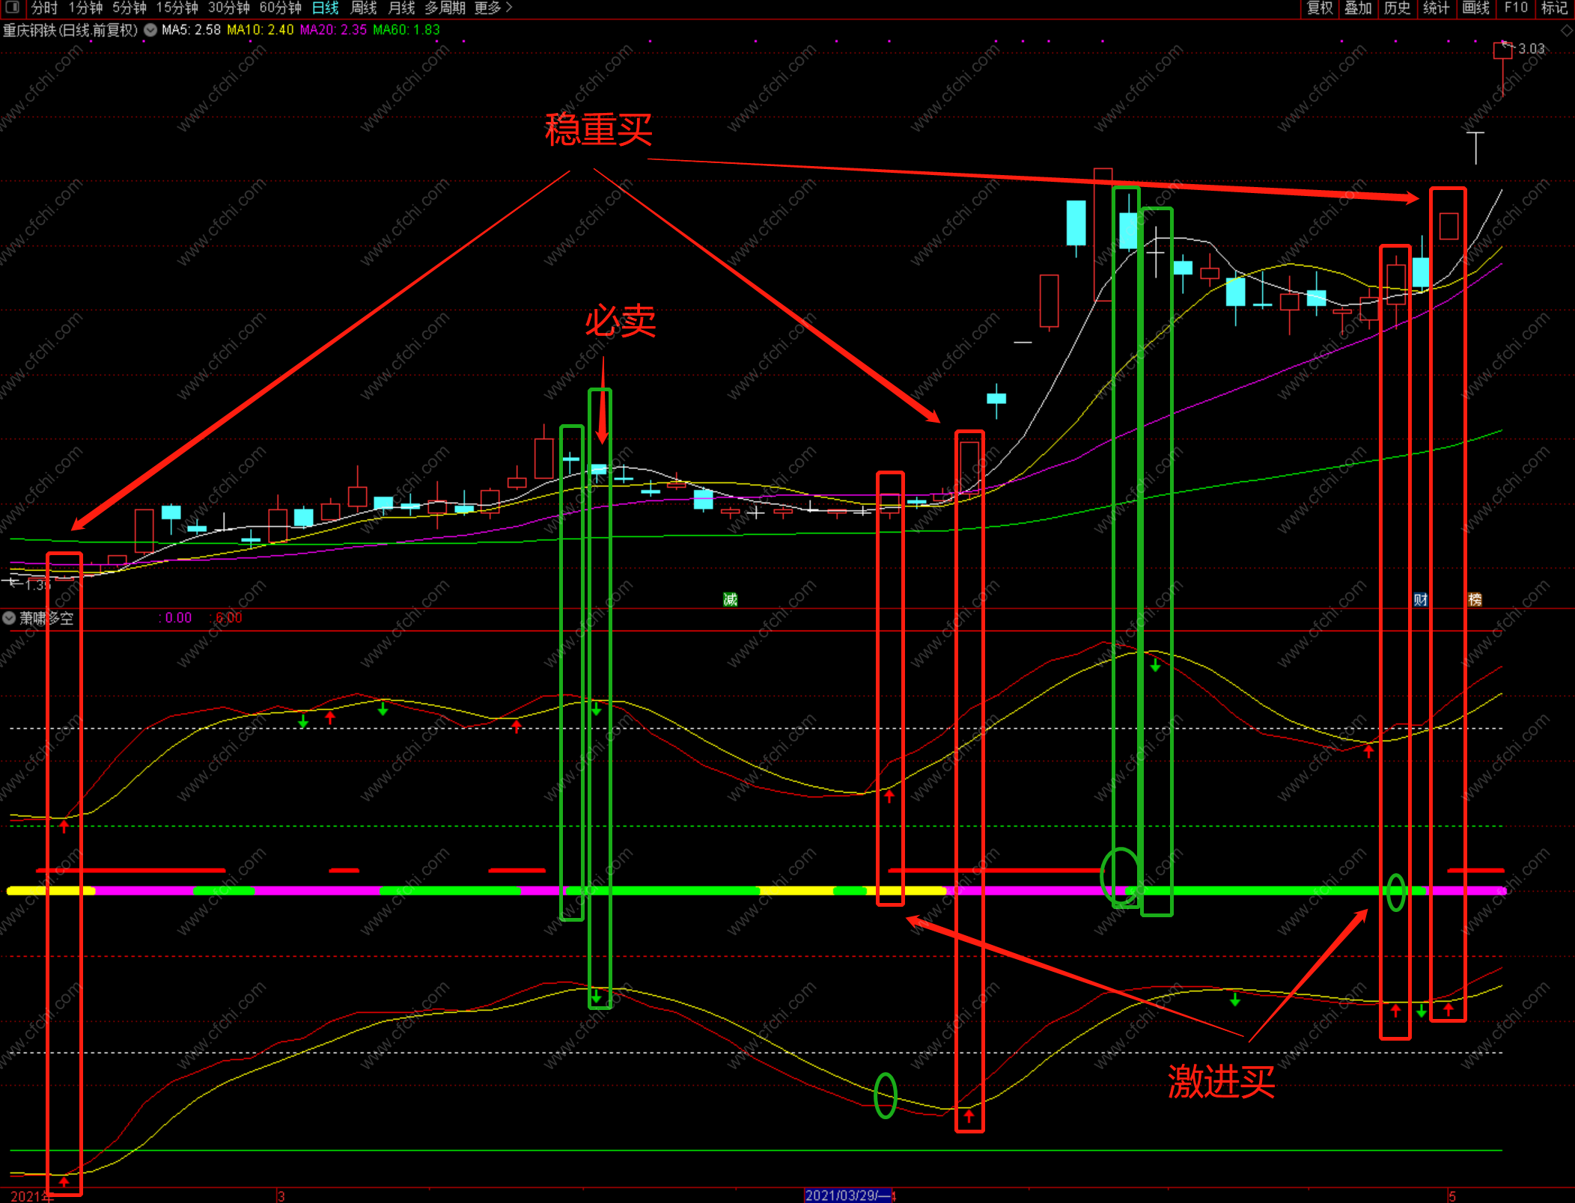1575x1203 pixels.
Task: Open the 画线 drawing tools
Action: coord(1475,7)
